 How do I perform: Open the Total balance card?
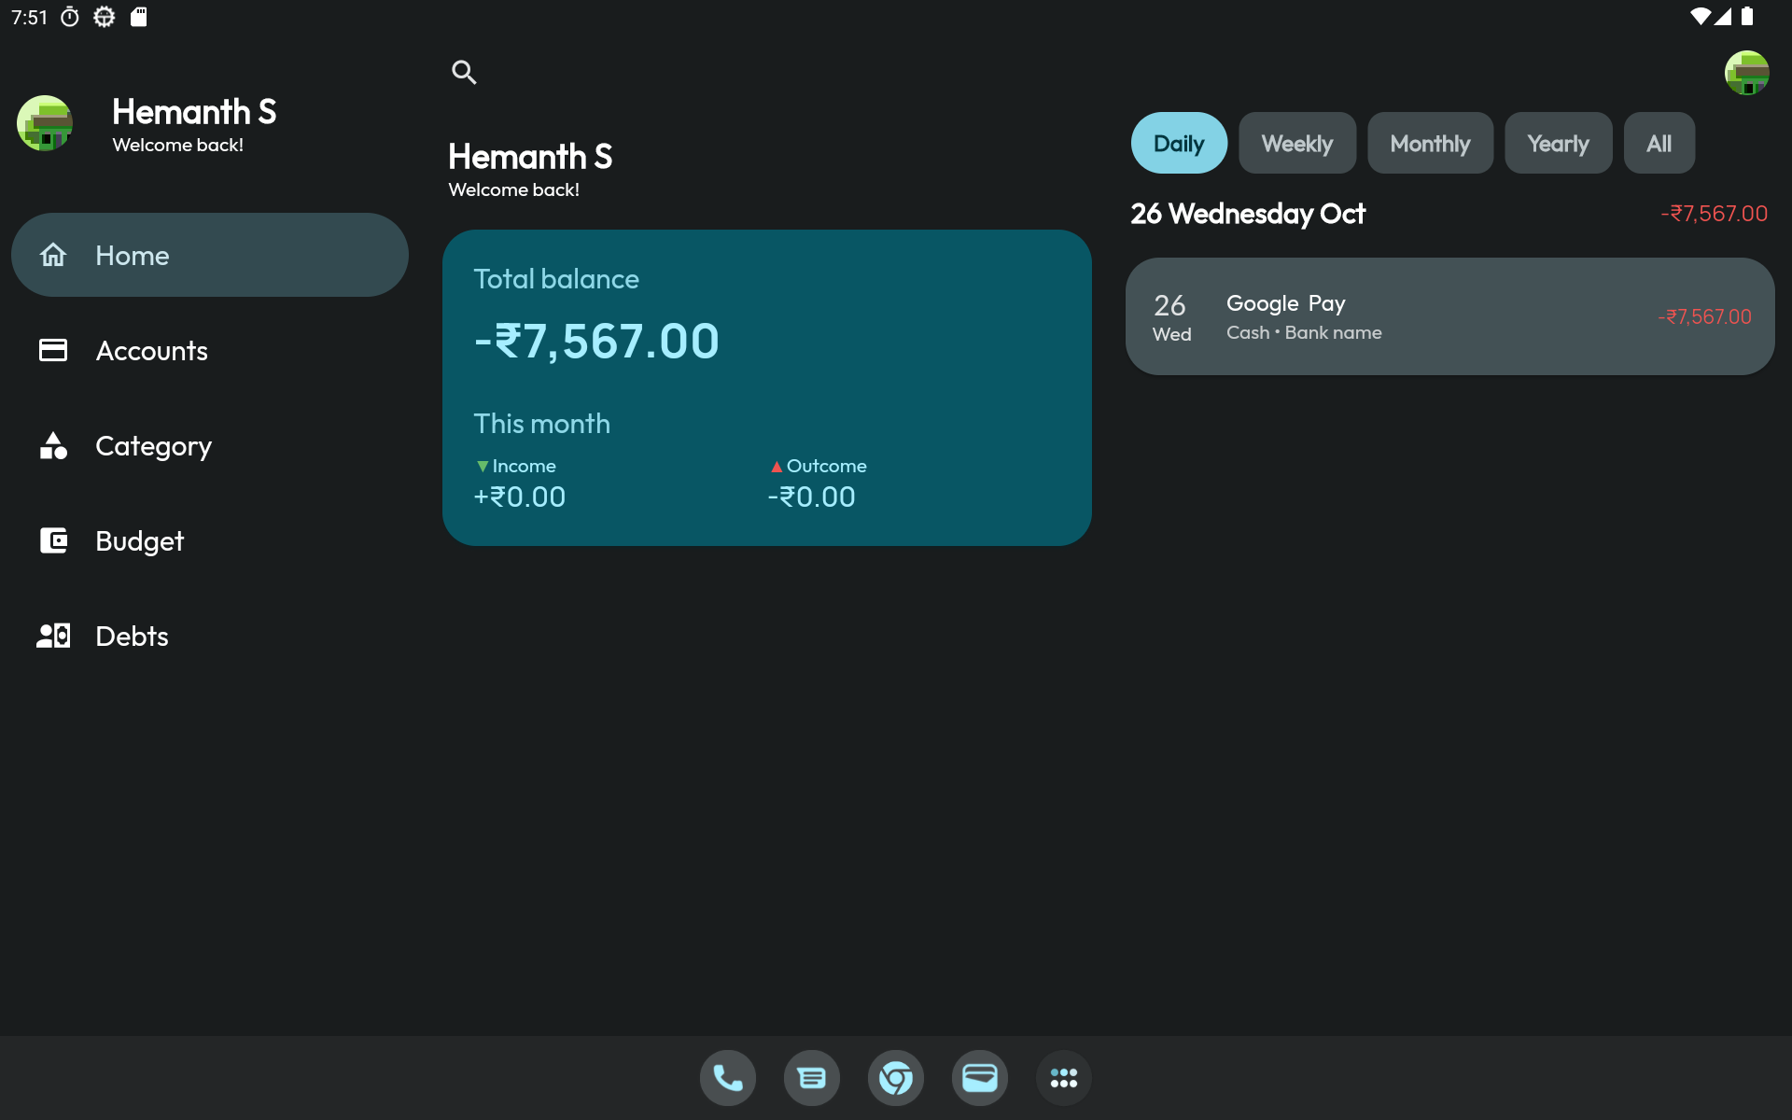tap(766, 387)
